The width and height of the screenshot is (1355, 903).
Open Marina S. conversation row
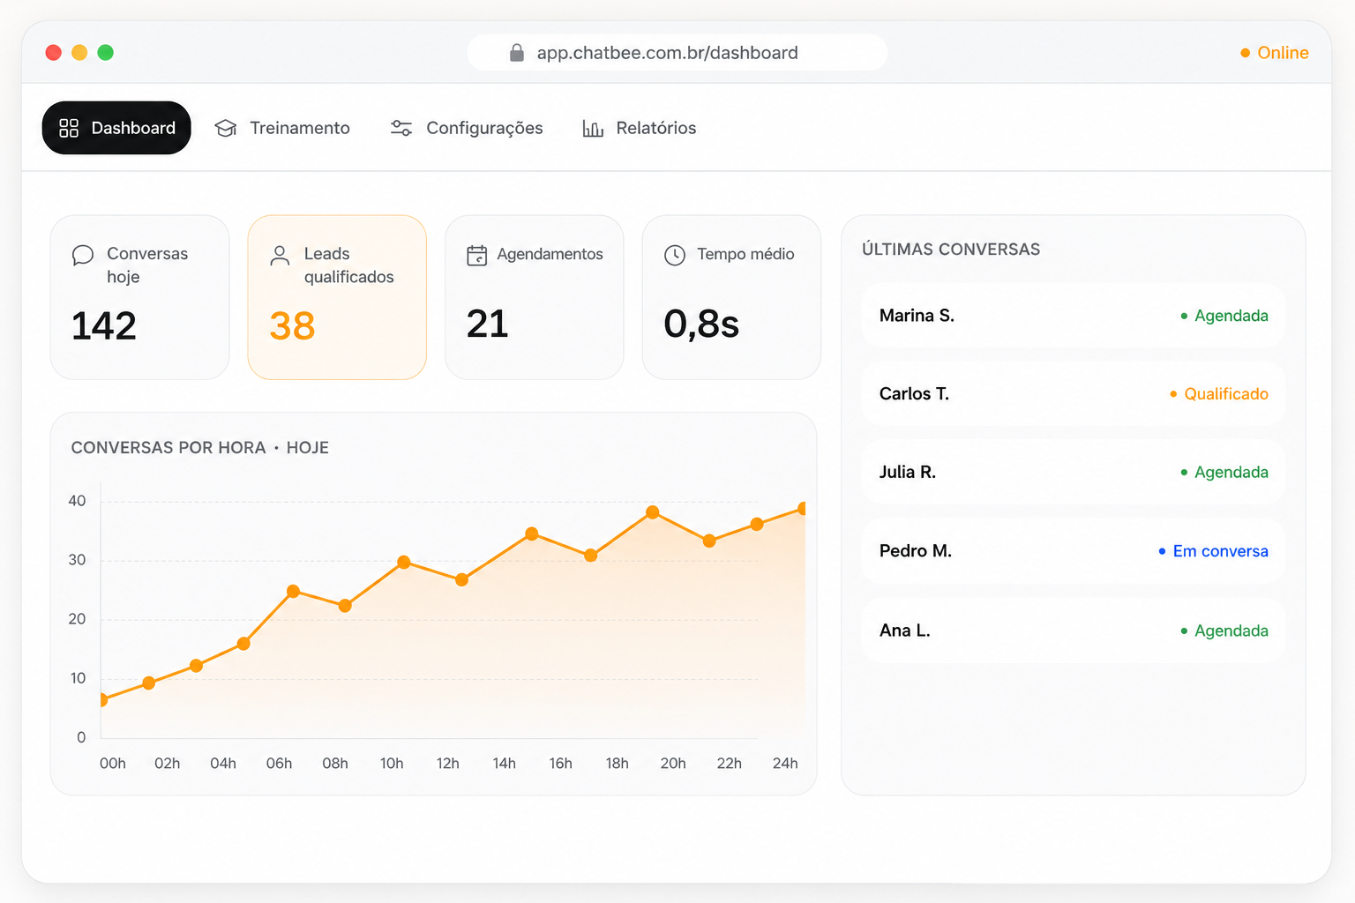pyautogui.click(x=1073, y=316)
